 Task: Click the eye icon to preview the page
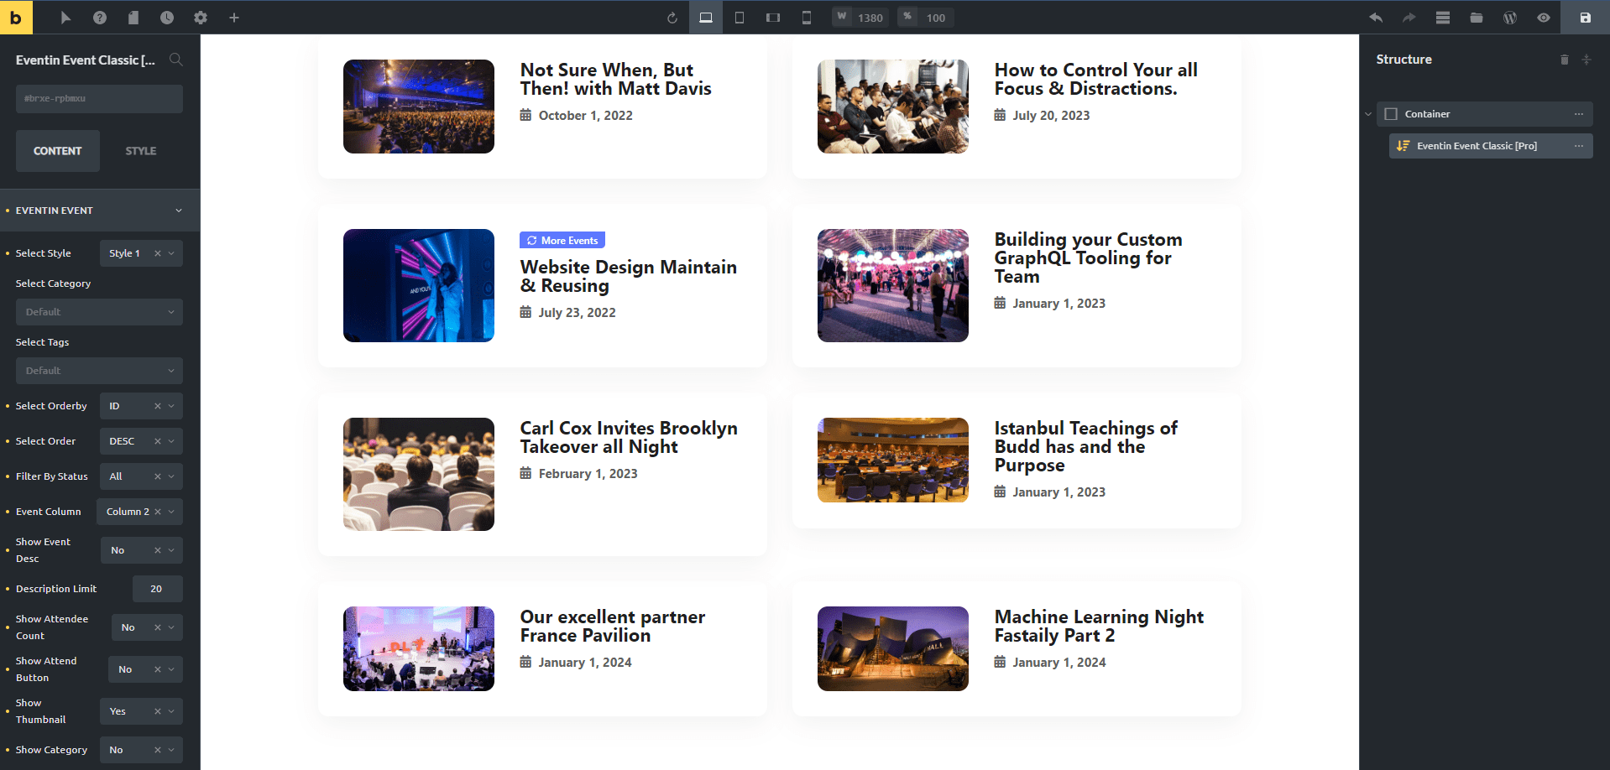(1543, 18)
